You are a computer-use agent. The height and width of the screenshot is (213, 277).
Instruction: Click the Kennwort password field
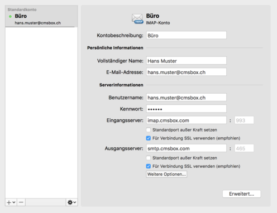pyautogui.click(x=187, y=109)
